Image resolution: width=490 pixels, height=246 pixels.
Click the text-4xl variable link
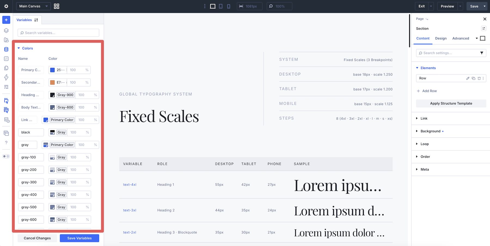130,185
